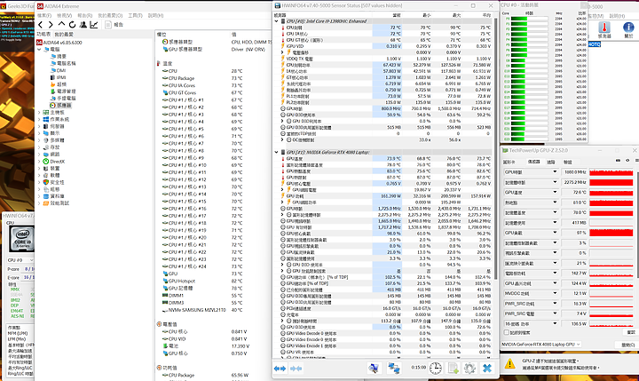Click AIDA64 report page icon
The width and height of the screenshot is (639, 381).
108,25
